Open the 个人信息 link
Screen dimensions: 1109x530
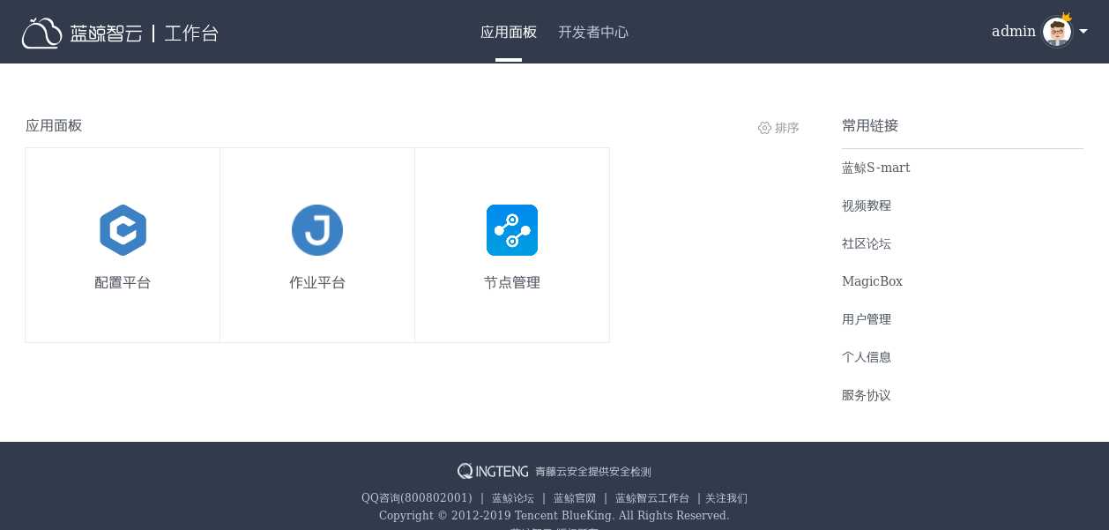click(867, 357)
